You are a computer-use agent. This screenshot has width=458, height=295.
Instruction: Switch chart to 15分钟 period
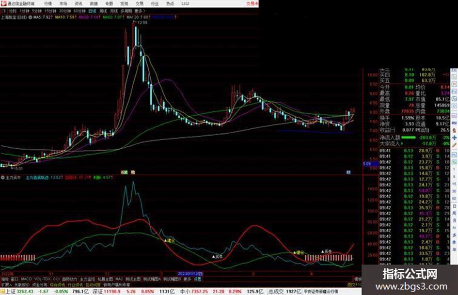click(x=50, y=11)
